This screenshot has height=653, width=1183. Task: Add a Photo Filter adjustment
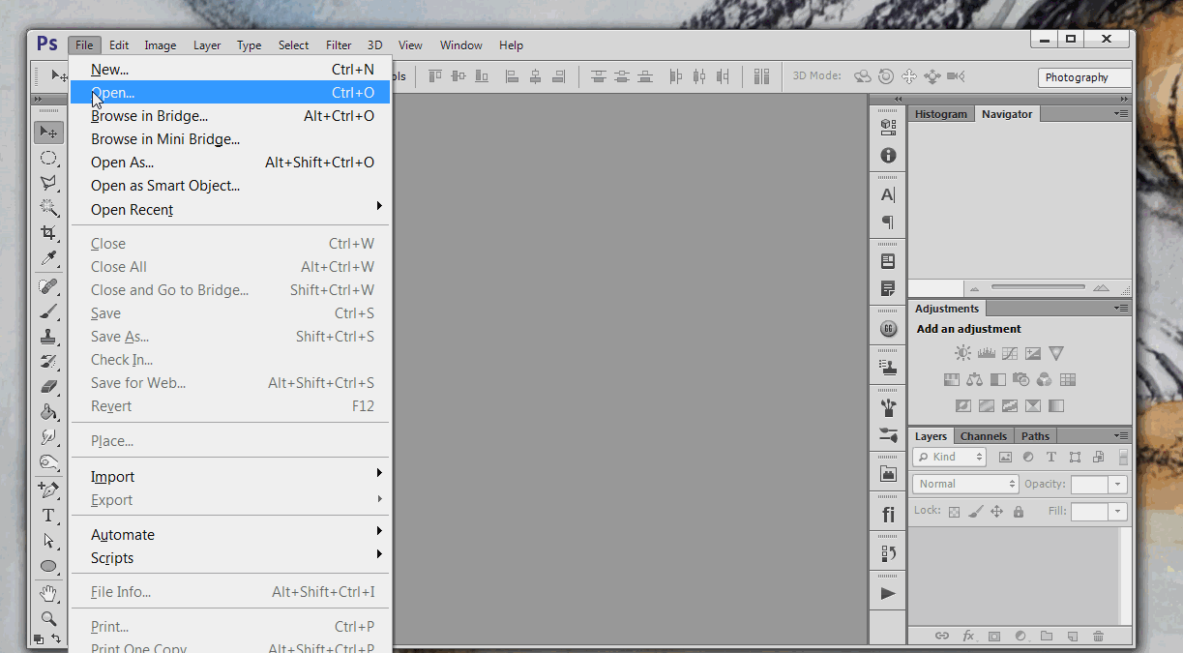[x=1021, y=379]
